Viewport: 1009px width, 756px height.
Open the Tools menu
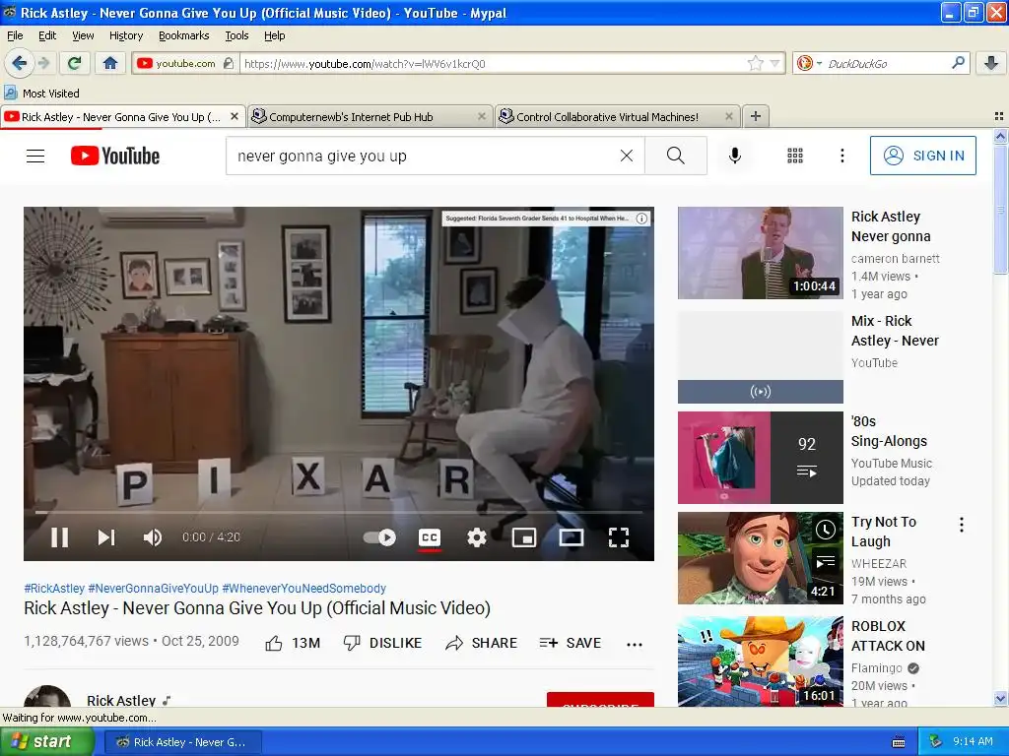point(236,35)
